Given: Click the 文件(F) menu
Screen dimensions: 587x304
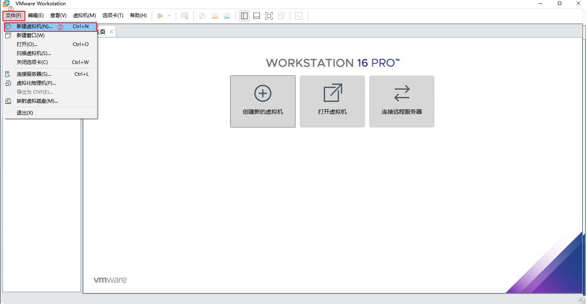Looking at the screenshot, I should click(13, 15).
